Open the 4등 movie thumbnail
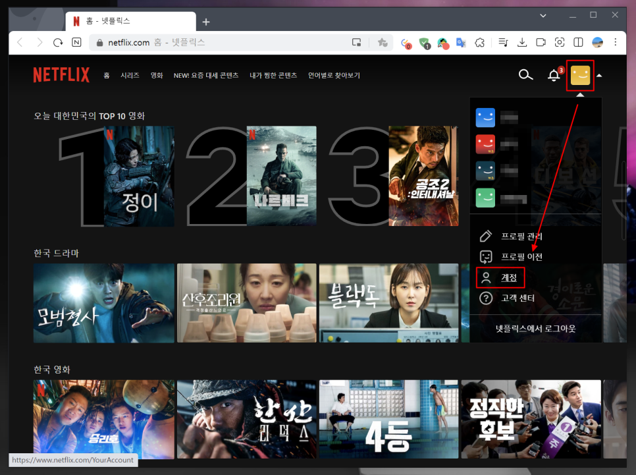Image resolution: width=636 pixels, height=475 pixels. 388,420
